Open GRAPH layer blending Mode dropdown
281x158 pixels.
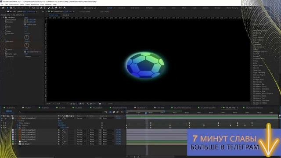pyautogui.click(x=81, y=141)
